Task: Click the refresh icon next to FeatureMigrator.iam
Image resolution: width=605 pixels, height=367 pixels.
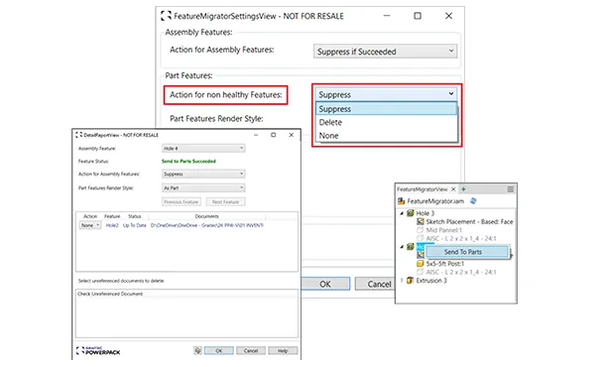Action: pyautogui.click(x=473, y=201)
